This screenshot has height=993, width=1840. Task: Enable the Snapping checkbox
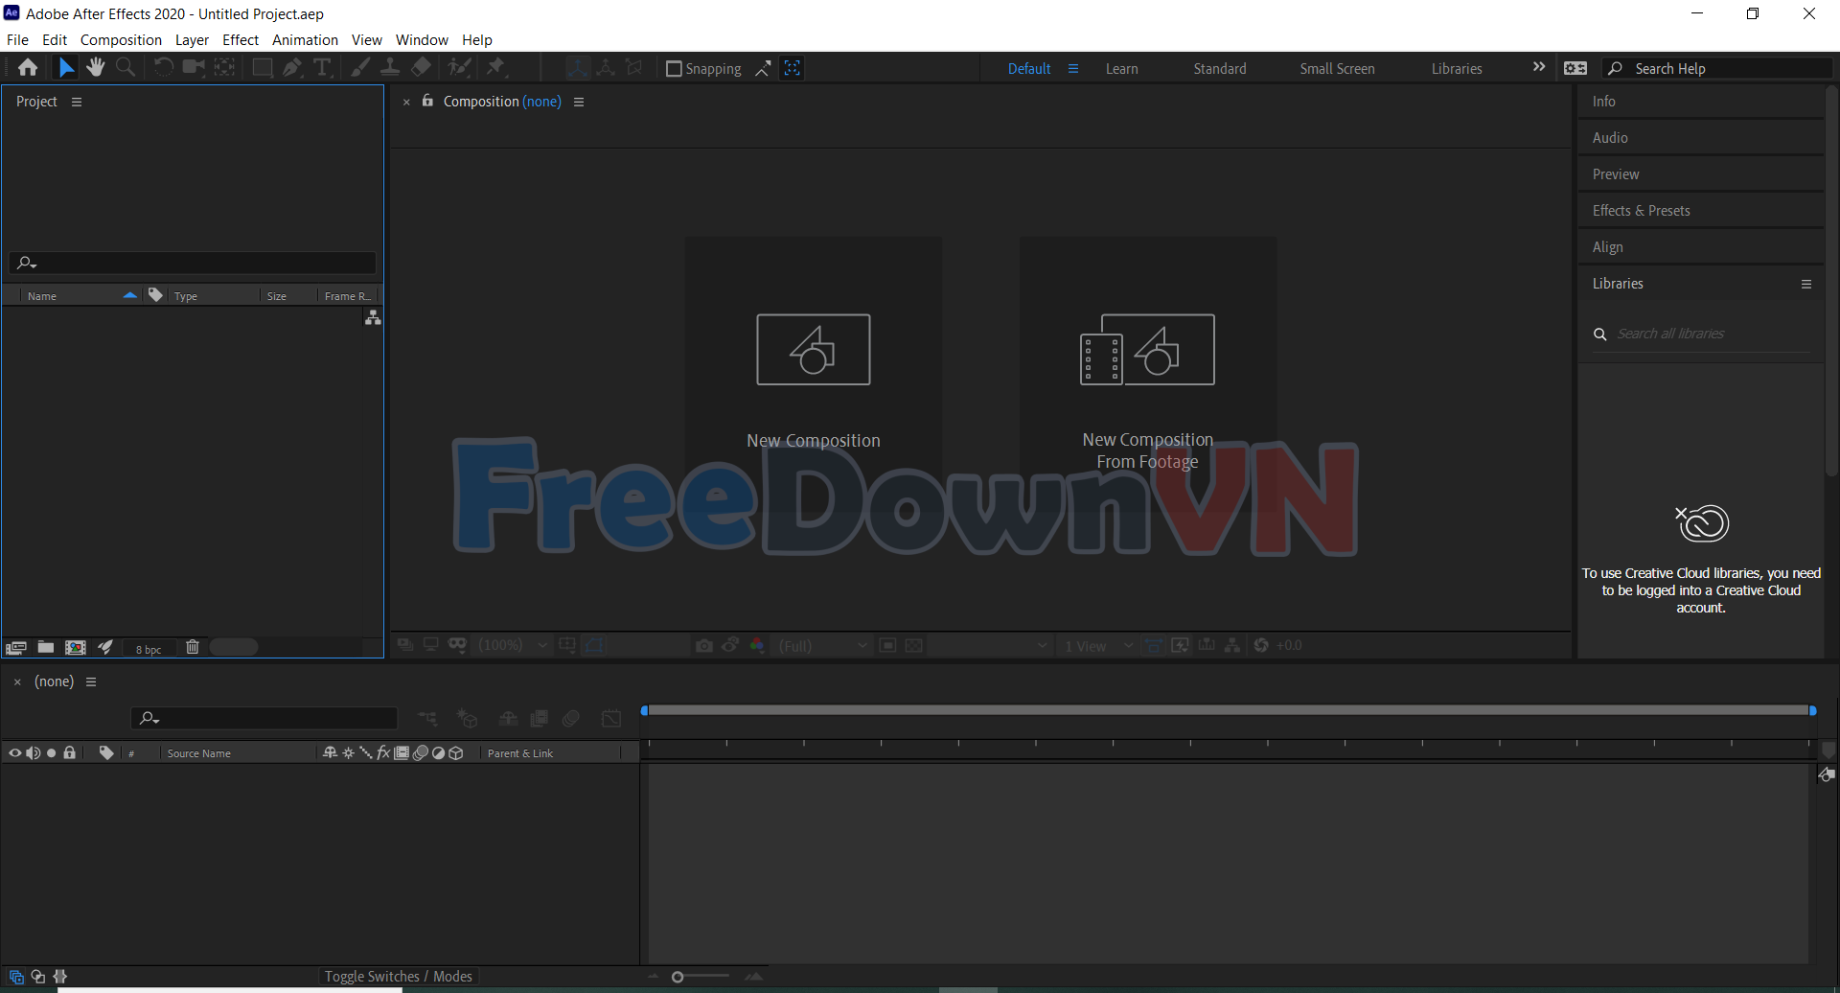point(674,69)
